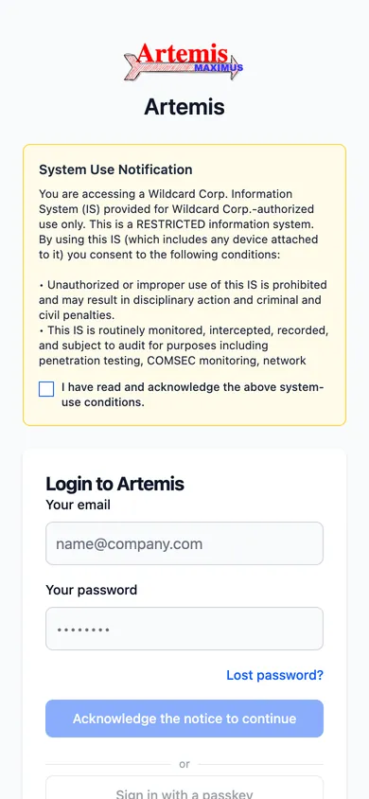Click the 'Your password' field label
369x799 pixels.
point(92,590)
